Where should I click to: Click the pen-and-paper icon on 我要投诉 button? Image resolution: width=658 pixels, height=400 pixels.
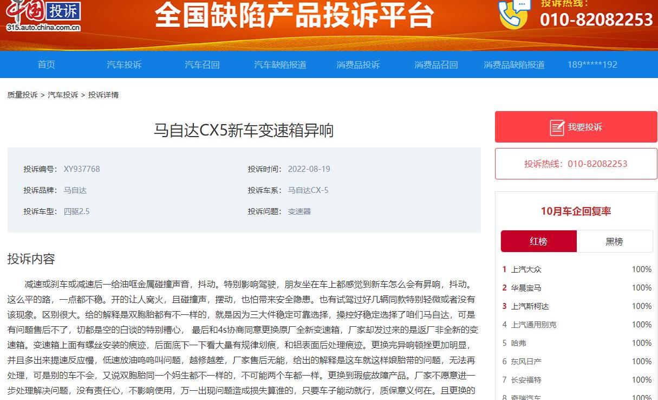tap(556, 126)
